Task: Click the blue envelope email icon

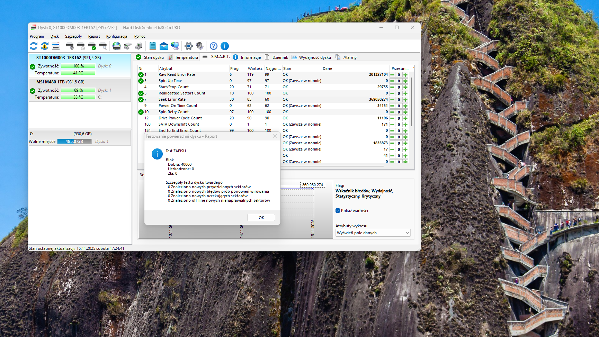Action: (x=164, y=46)
